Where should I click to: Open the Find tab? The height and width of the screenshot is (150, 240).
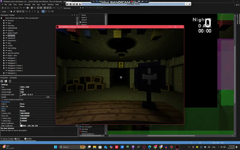pyautogui.click(x=17, y=139)
